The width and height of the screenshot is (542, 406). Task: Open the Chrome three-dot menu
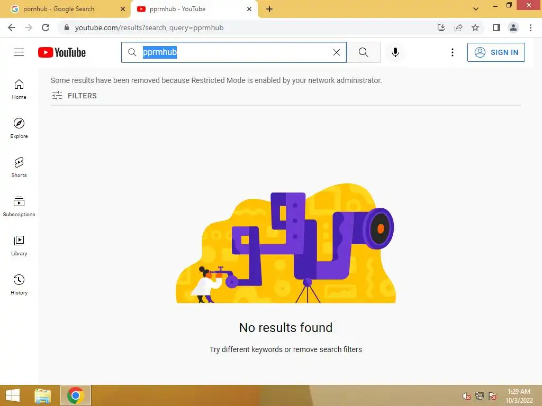pyautogui.click(x=530, y=27)
